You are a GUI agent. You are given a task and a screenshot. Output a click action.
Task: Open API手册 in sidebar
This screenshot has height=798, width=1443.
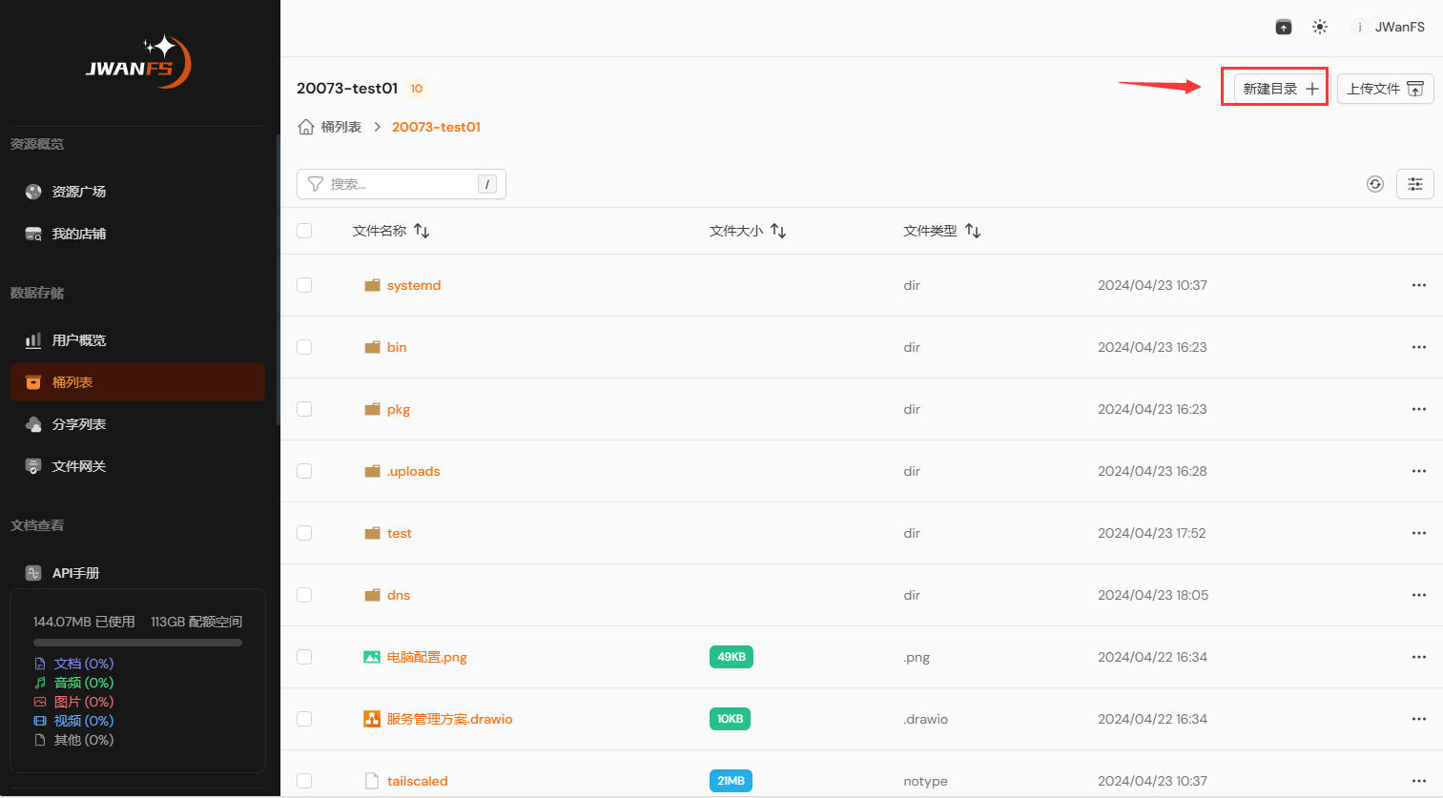(137, 573)
